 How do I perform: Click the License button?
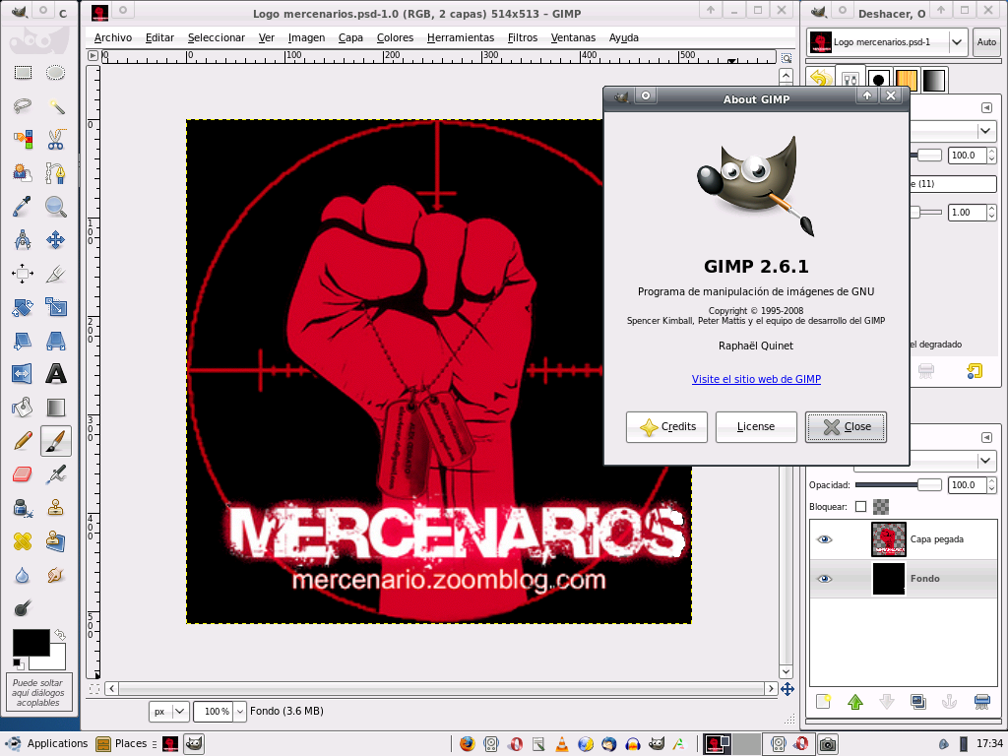click(x=756, y=427)
